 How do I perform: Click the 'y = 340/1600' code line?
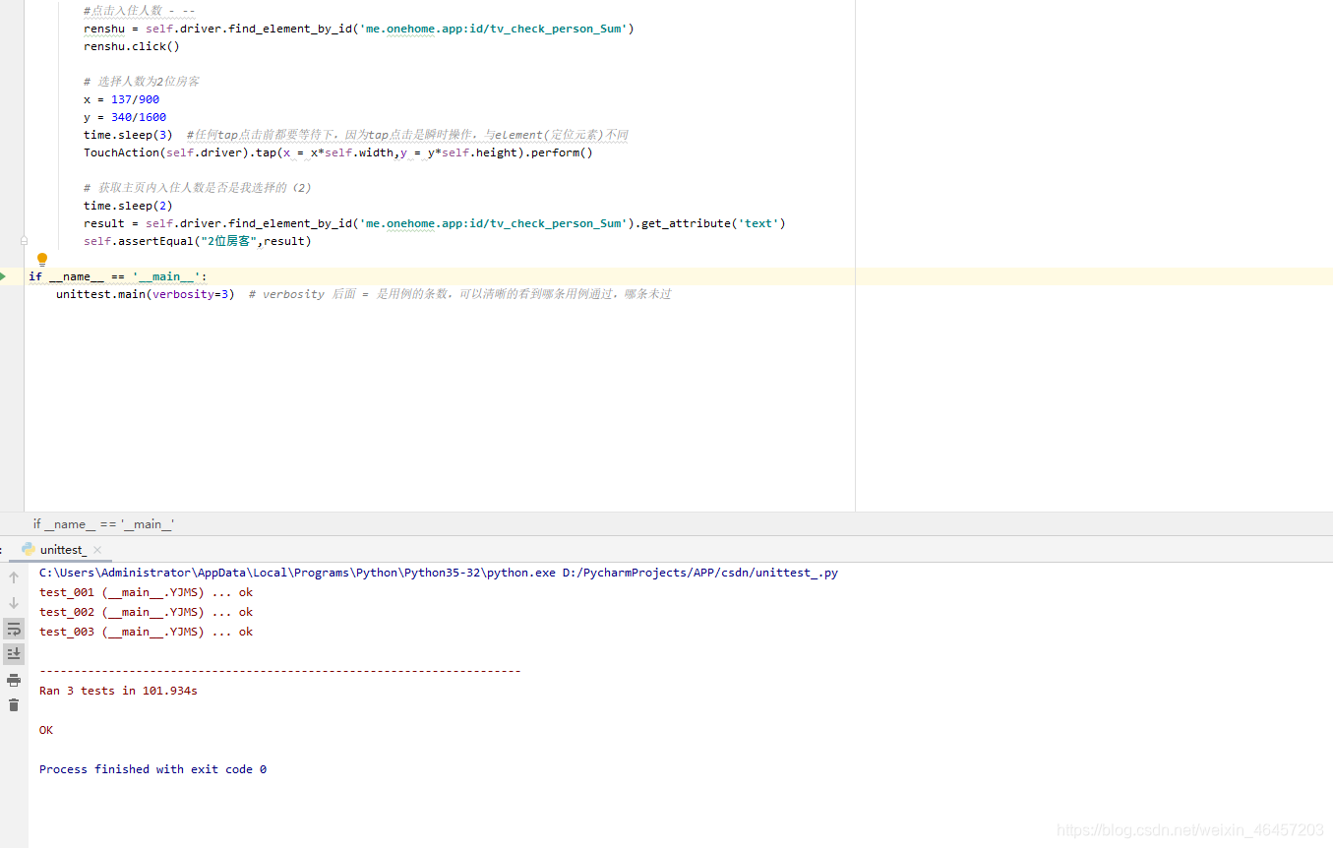point(125,117)
